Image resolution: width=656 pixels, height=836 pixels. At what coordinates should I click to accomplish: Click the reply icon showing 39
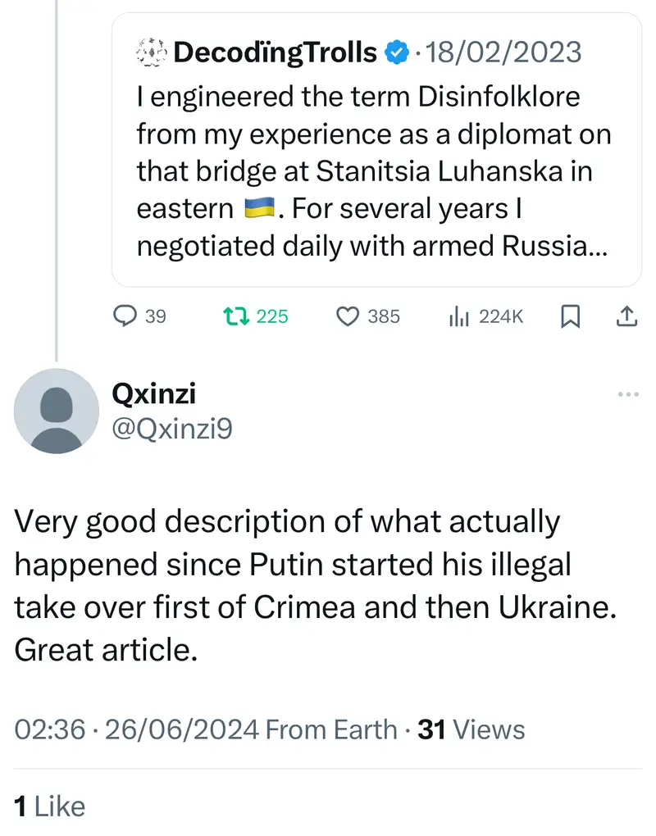pos(125,316)
